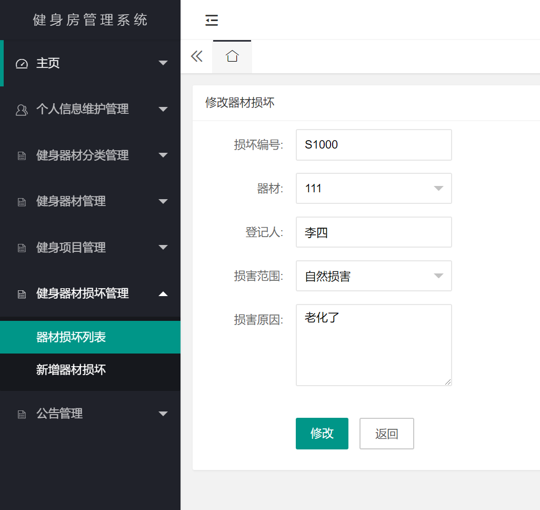
Task: Open the 损害范围 dropdown showing 自然损害
Action: (374, 276)
